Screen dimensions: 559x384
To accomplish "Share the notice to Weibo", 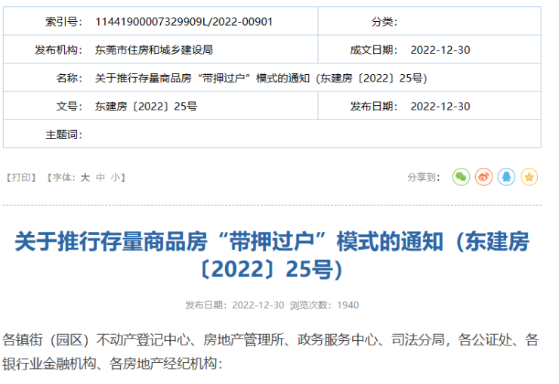I will click(483, 177).
